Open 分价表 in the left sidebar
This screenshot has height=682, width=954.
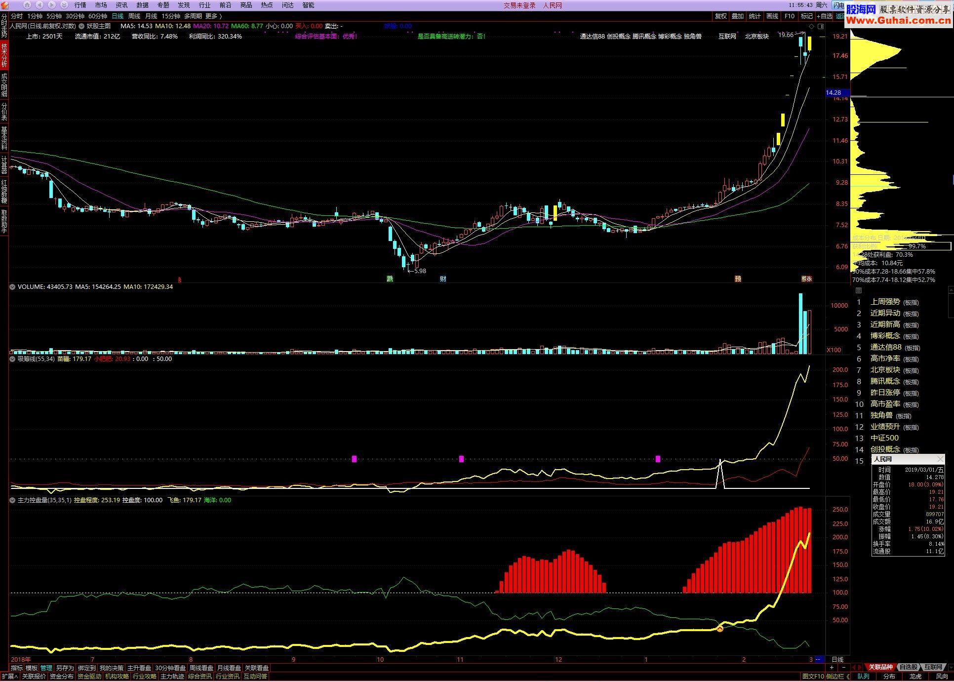tap(4, 111)
